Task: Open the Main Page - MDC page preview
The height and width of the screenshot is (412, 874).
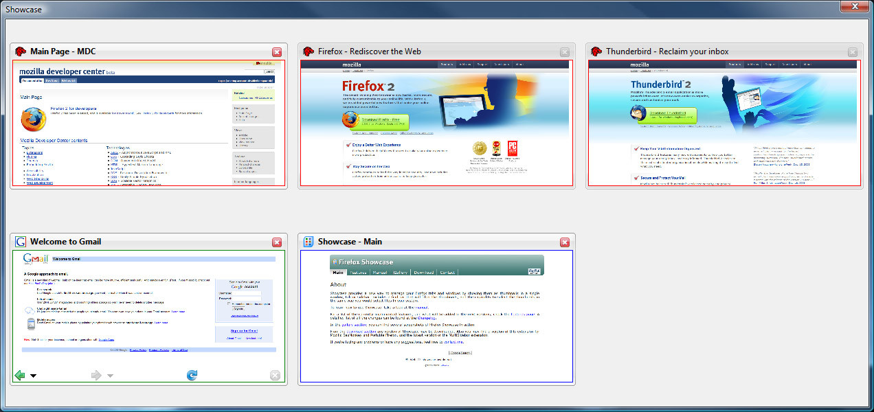Action: click(148, 124)
